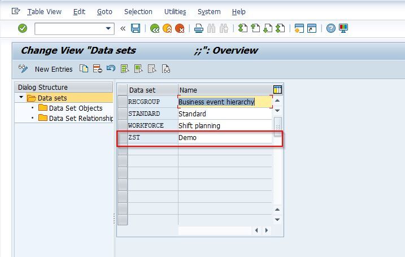Open the Utilities menu
Viewport: 405px width, 257px height.
175,12
